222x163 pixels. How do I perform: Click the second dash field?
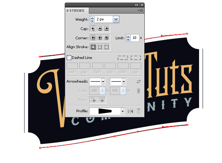pyautogui.click(x=98, y=66)
